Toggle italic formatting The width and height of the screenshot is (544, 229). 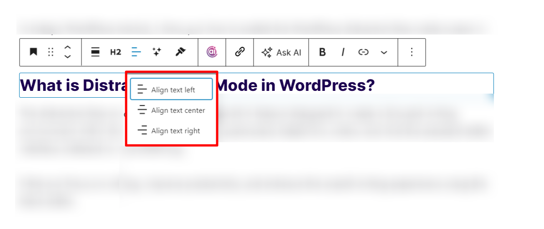pos(343,52)
